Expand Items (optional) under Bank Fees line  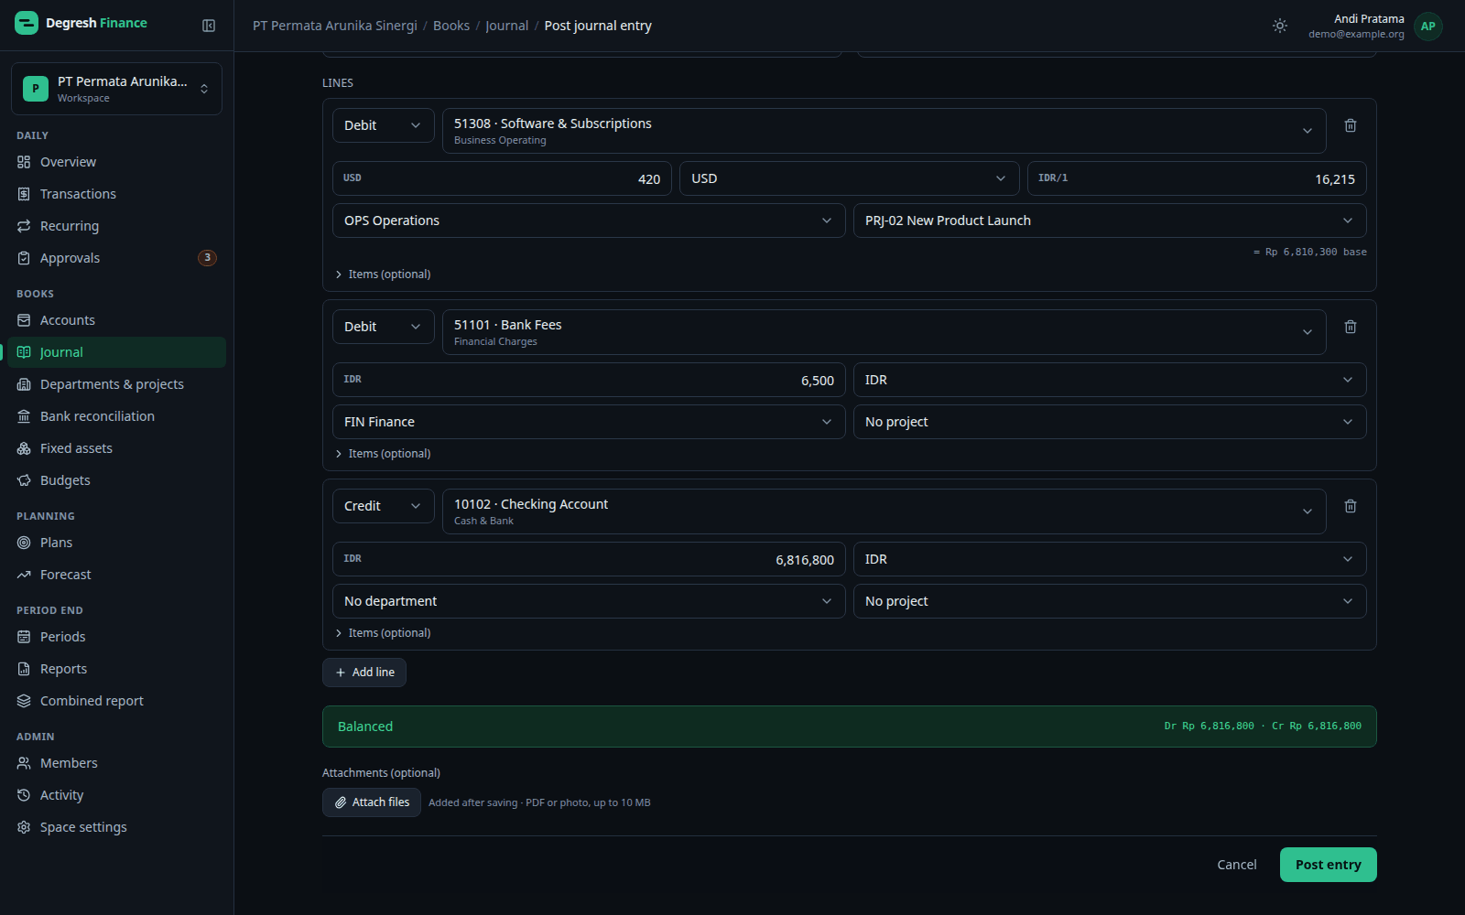383,454
